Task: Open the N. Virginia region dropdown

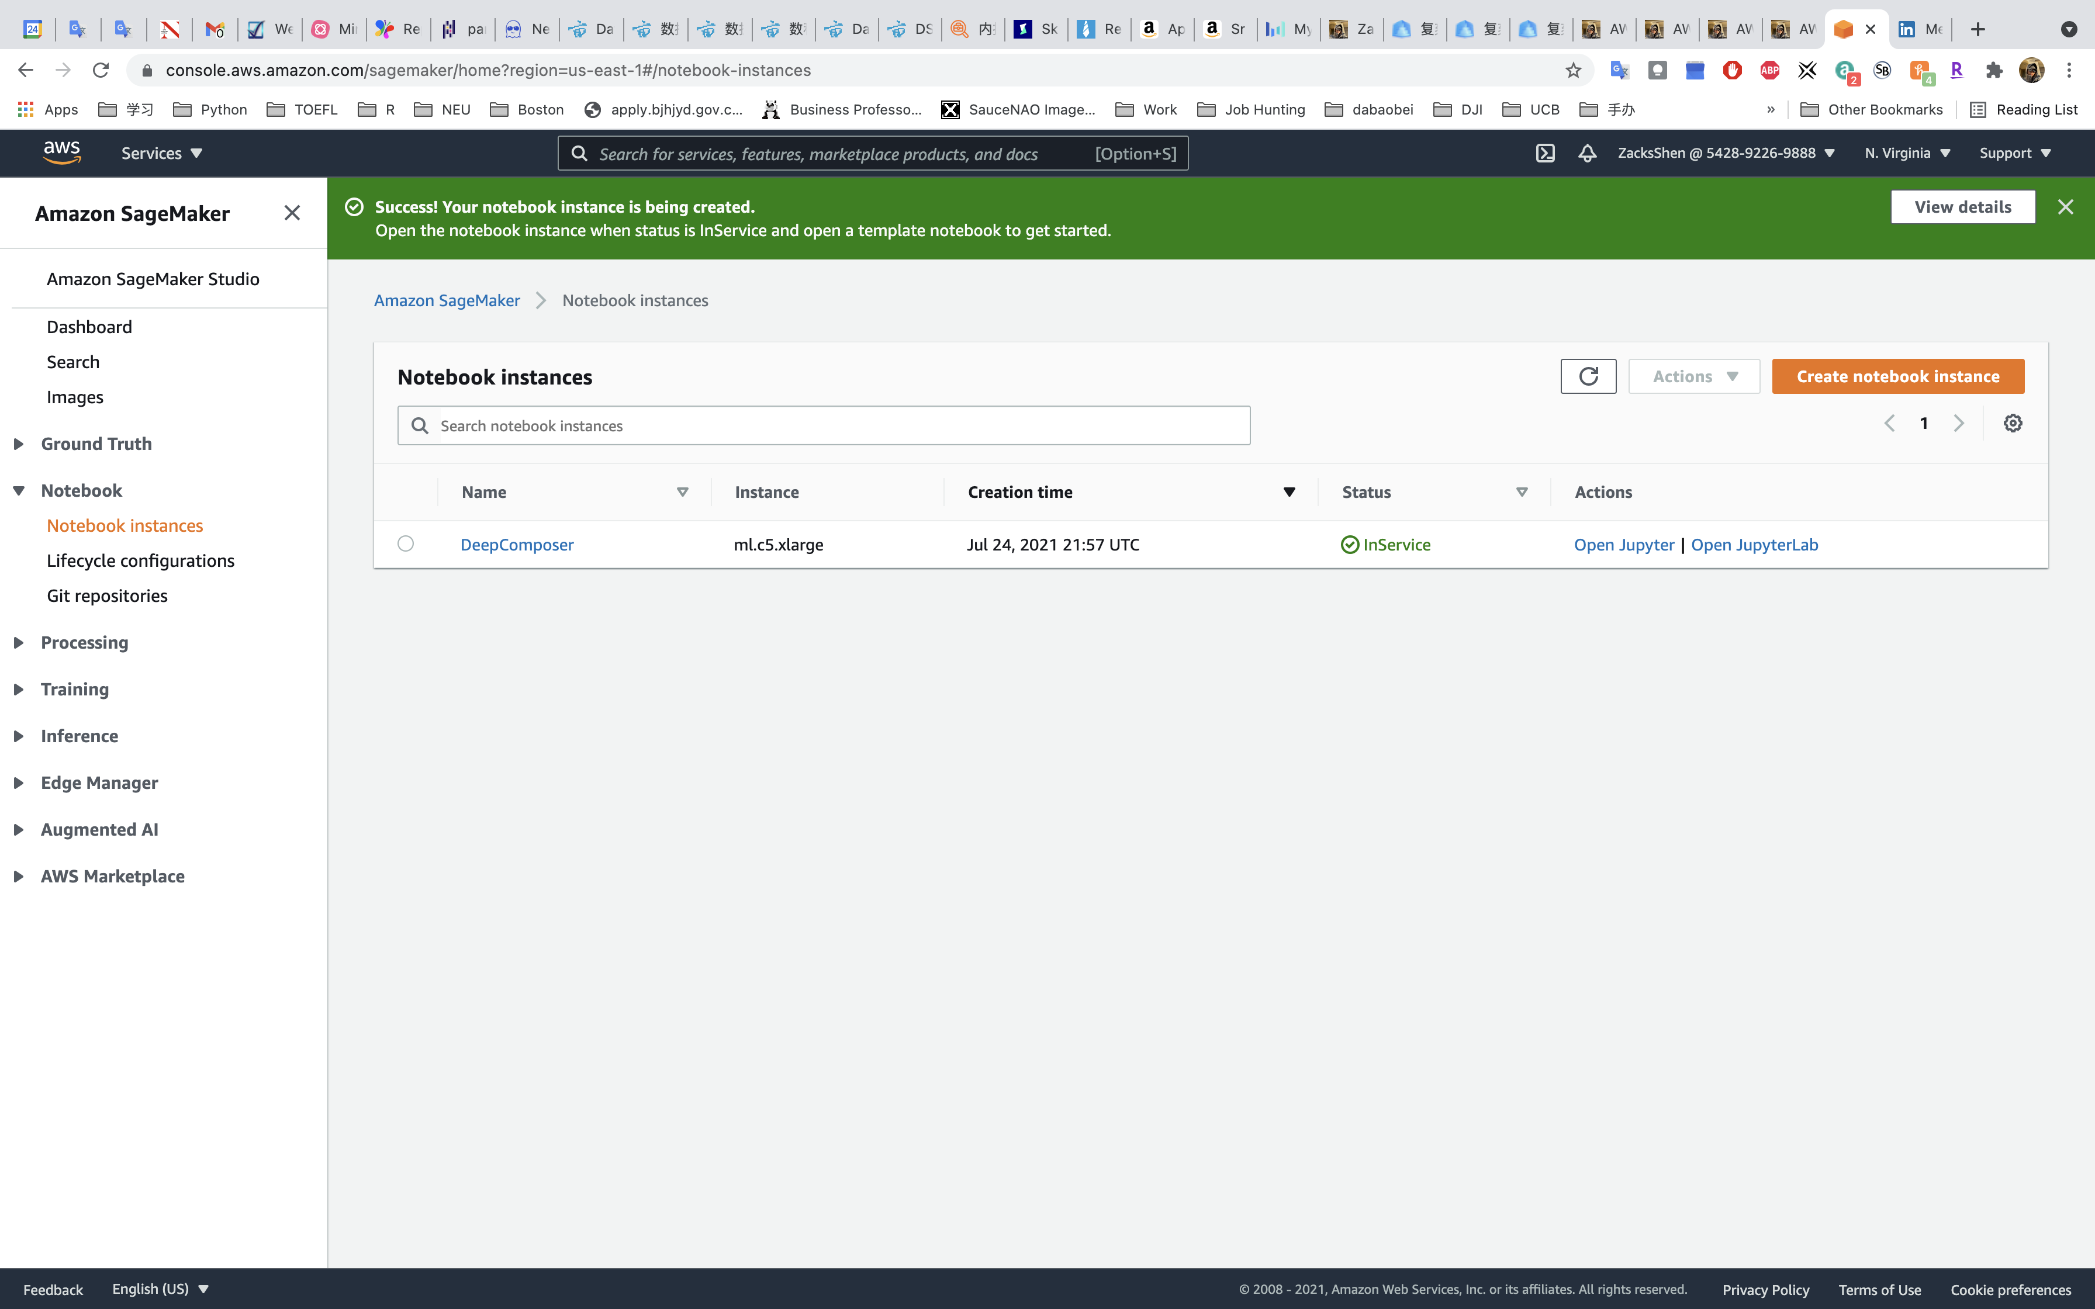Action: (x=1907, y=153)
